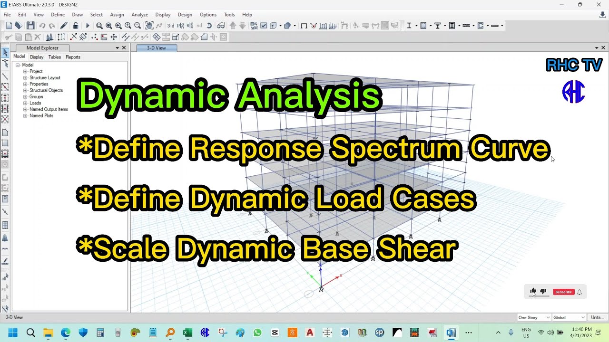The image size is (609, 342).
Task: Open the Assign menu
Action: (117, 15)
